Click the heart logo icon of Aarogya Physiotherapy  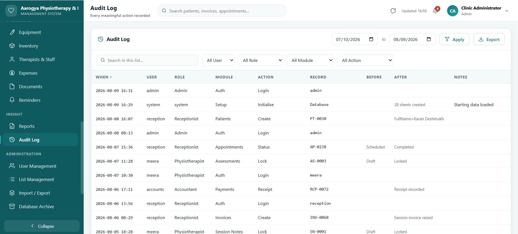tap(11, 11)
